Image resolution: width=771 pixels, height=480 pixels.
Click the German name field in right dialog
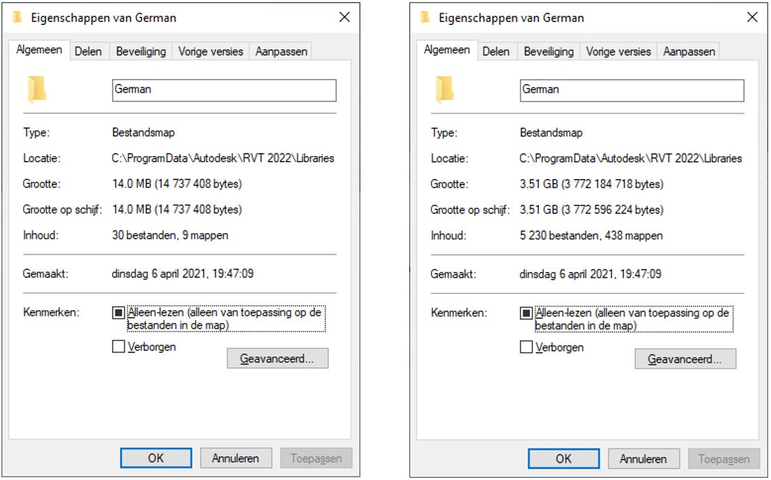[x=632, y=91]
